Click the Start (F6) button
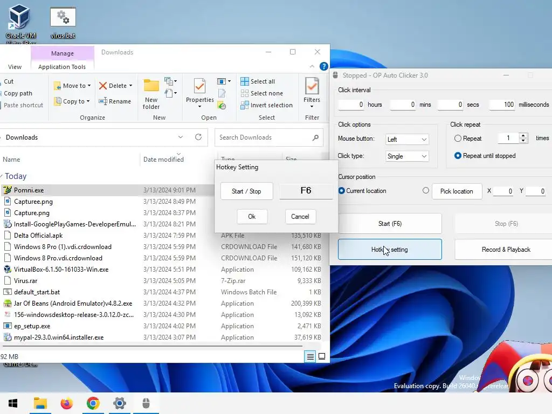The width and height of the screenshot is (552, 414). coord(390,224)
